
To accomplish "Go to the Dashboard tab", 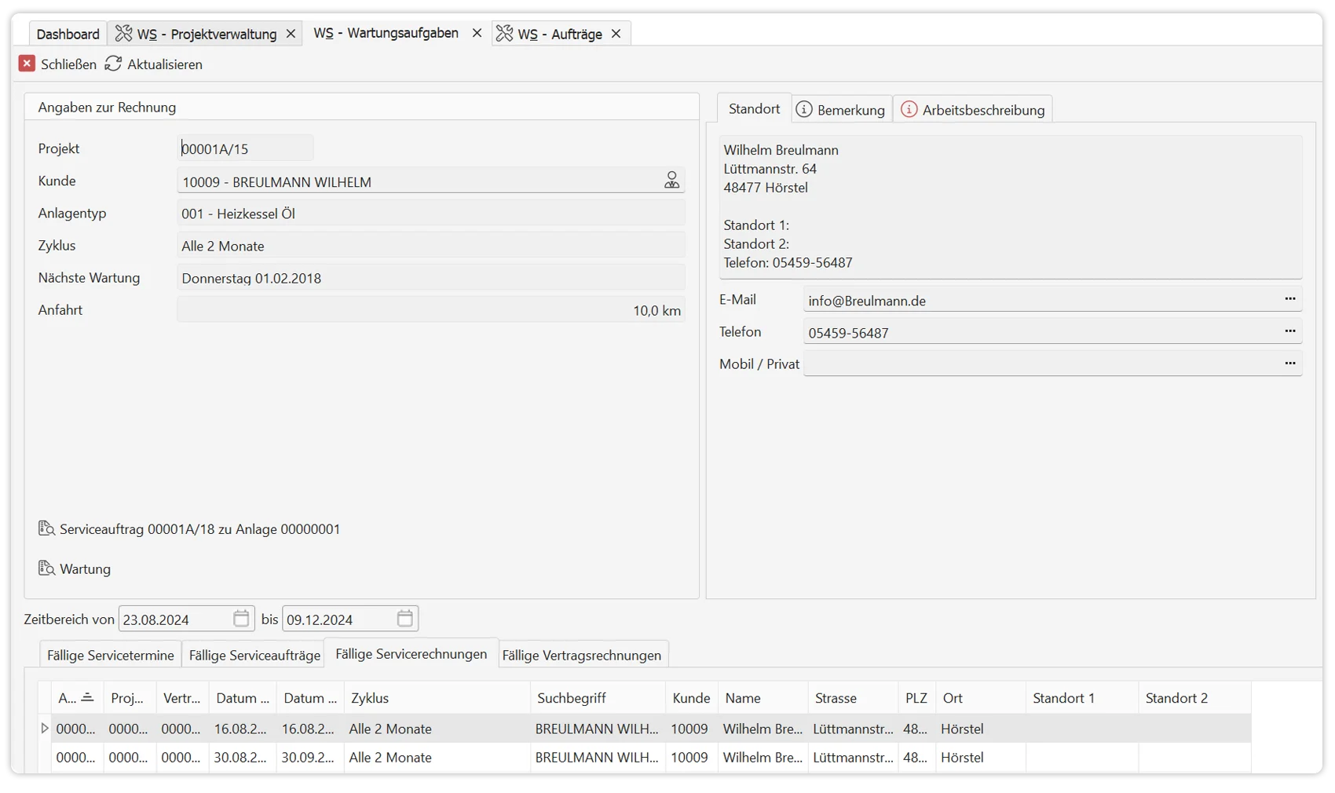I will [x=68, y=34].
